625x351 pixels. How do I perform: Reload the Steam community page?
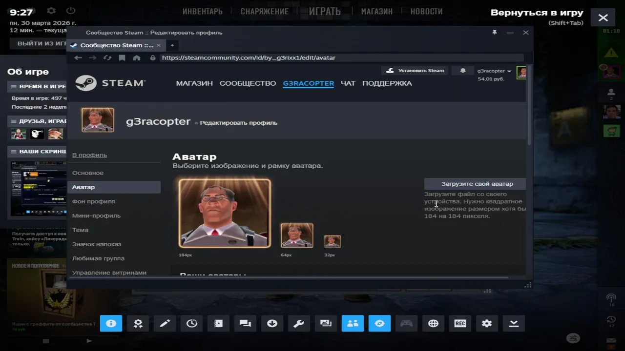(x=107, y=58)
